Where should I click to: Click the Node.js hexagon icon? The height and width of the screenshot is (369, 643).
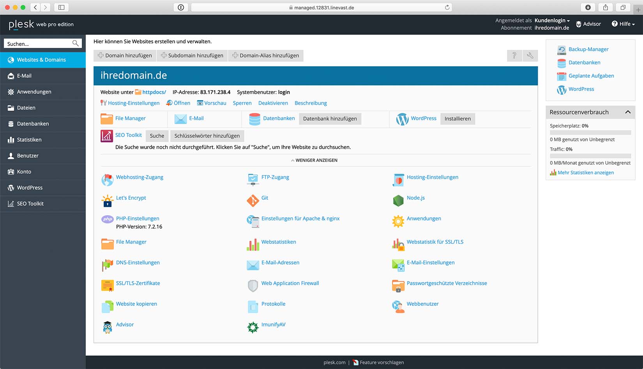pos(398,200)
